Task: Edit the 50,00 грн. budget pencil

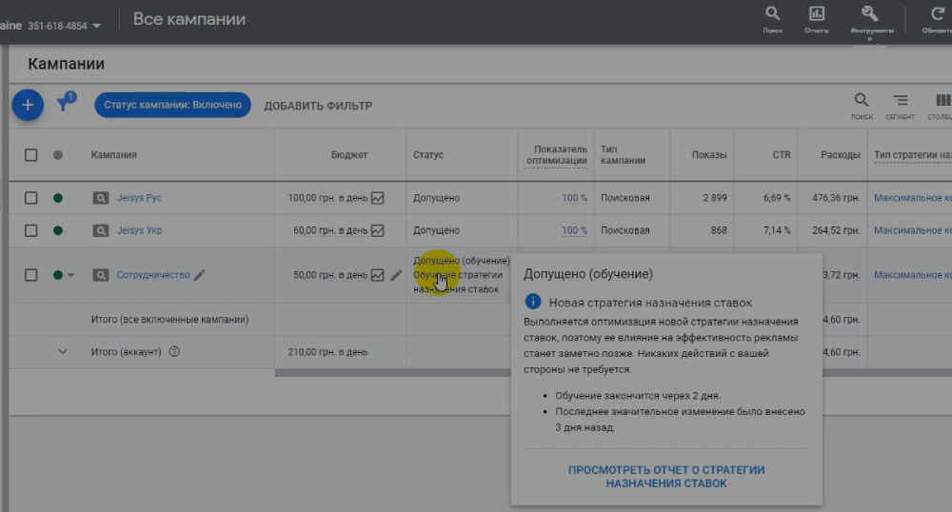Action: coord(396,275)
